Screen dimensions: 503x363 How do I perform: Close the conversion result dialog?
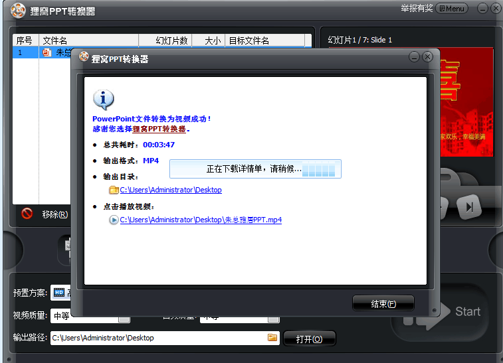pyautogui.click(x=428, y=57)
